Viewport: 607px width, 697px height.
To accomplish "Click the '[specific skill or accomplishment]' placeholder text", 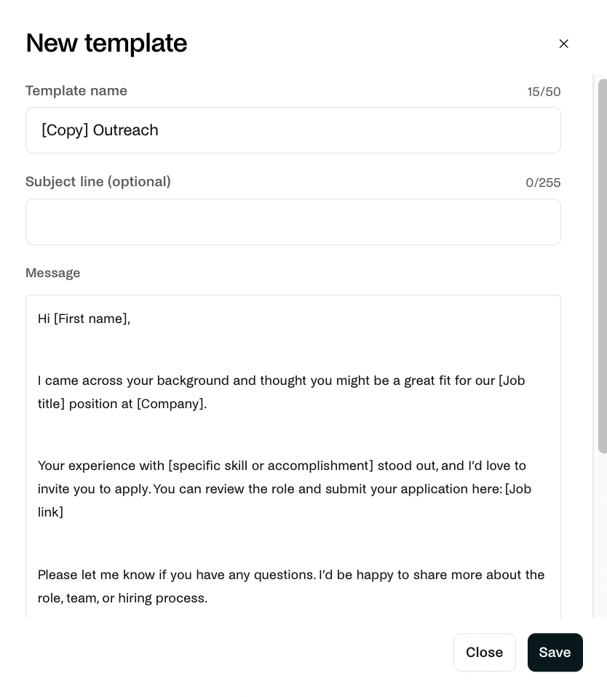I will pos(271,466).
